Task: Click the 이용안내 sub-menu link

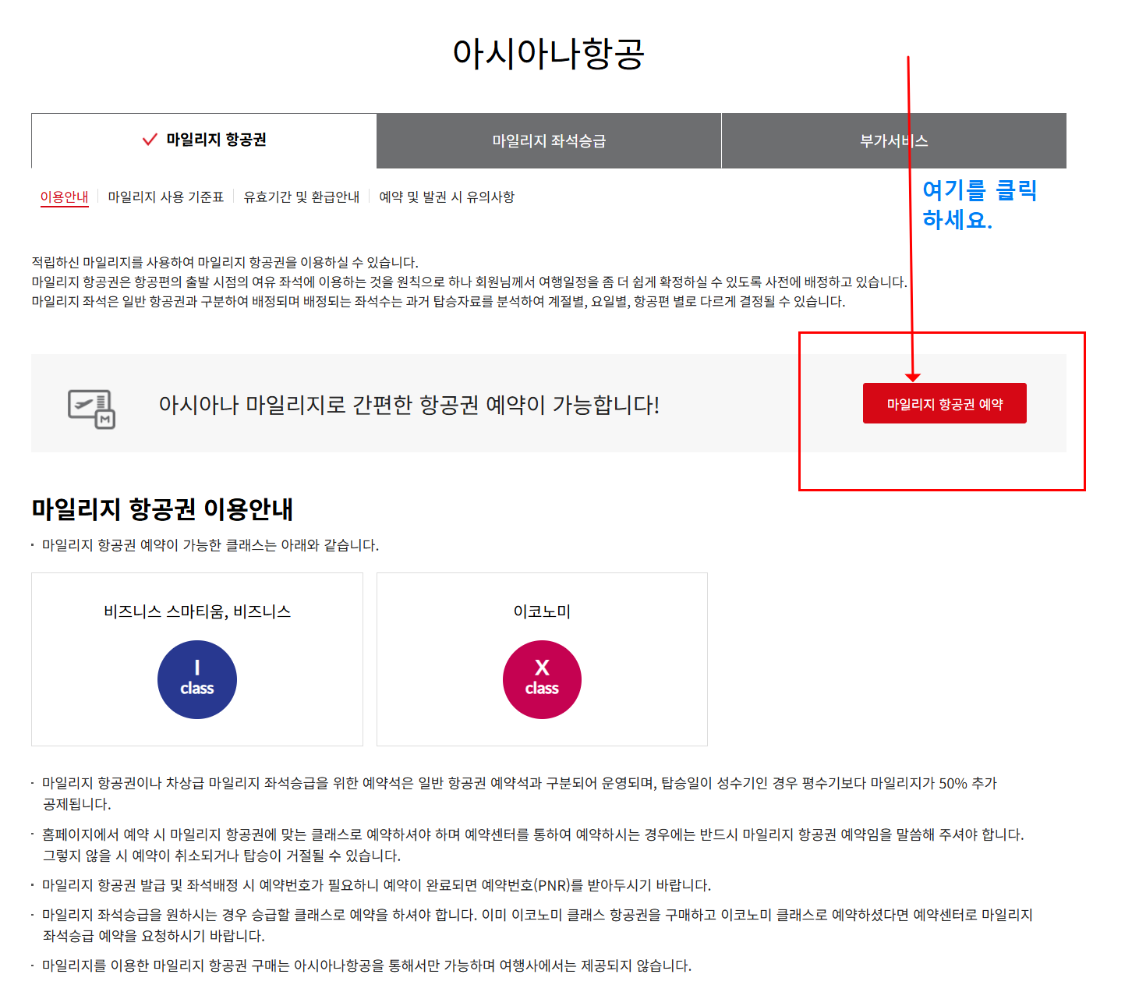Action: (x=64, y=197)
